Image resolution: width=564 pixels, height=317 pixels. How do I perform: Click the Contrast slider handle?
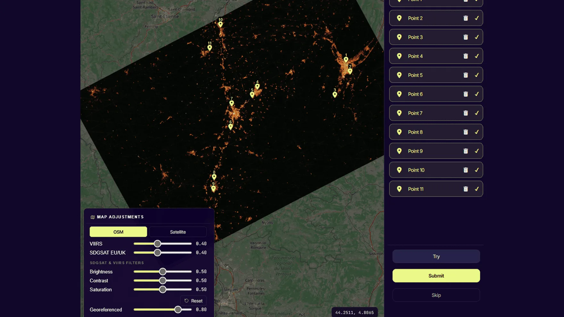(163, 280)
